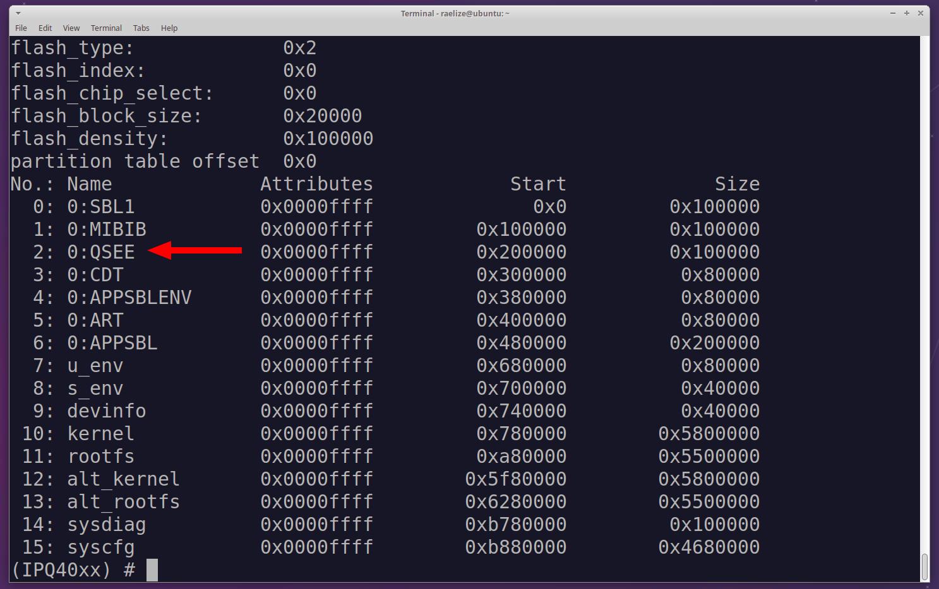Click the terminal scrollbar handle

coord(924,567)
